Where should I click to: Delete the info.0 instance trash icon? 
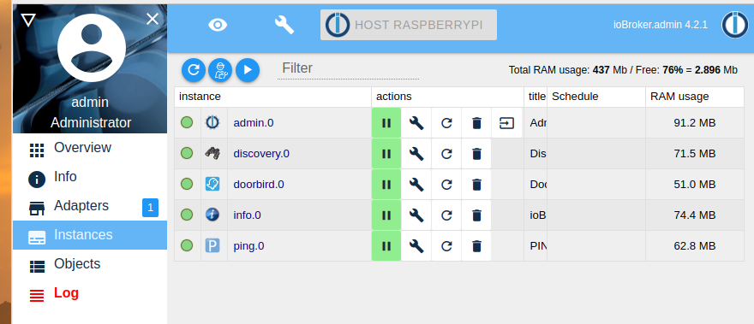point(476,215)
